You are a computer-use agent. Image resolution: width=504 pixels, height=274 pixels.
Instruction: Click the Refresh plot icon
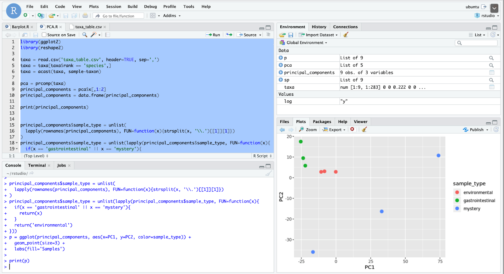pyautogui.click(x=496, y=129)
